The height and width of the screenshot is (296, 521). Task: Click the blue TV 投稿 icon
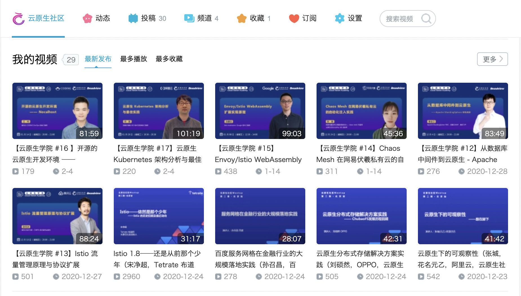(133, 18)
